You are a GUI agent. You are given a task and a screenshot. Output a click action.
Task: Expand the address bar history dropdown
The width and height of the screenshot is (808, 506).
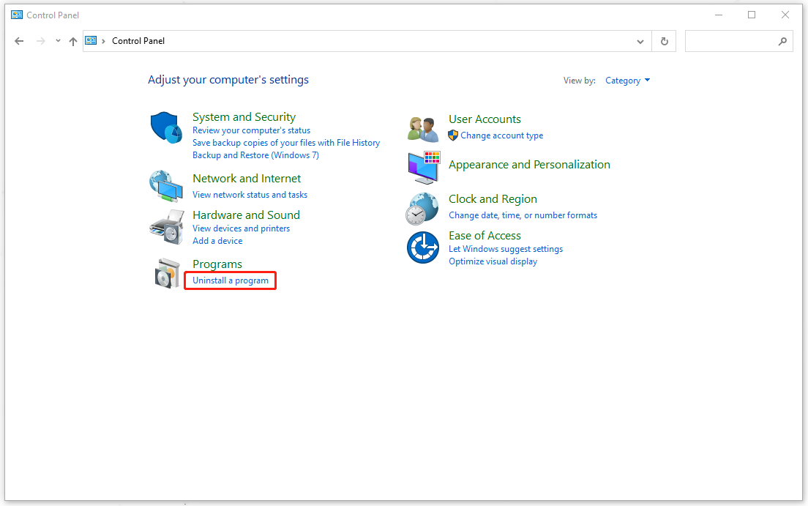(x=640, y=41)
